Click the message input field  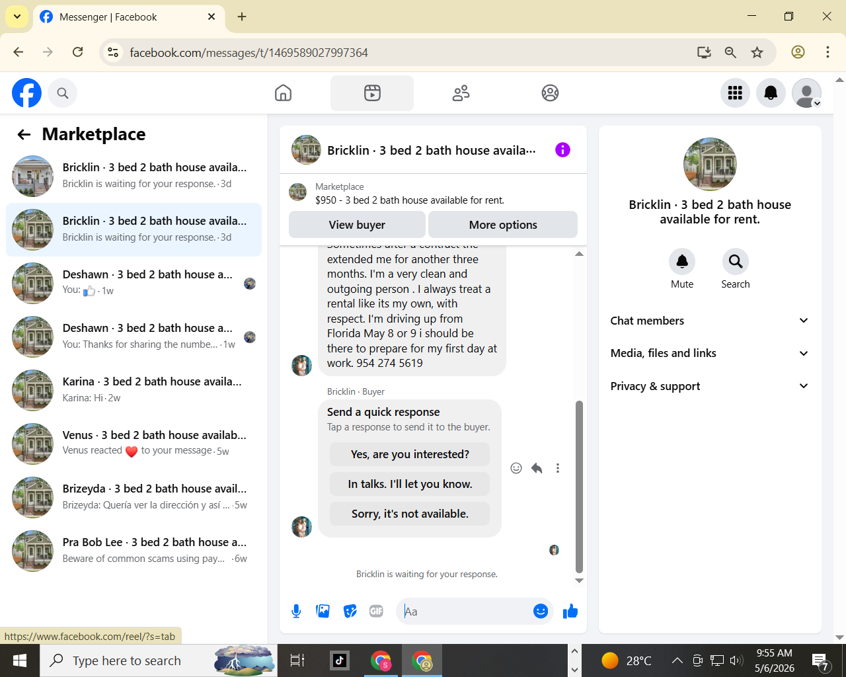tap(466, 612)
